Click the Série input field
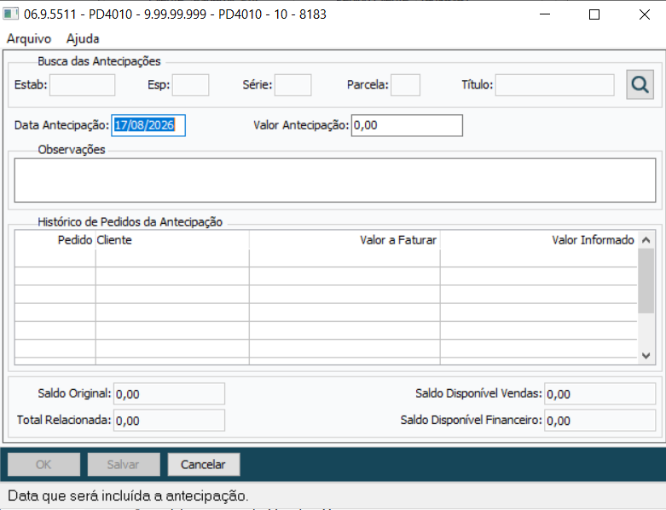This screenshot has width=666, height=510. pyautogui.click(x=292, y=85)
